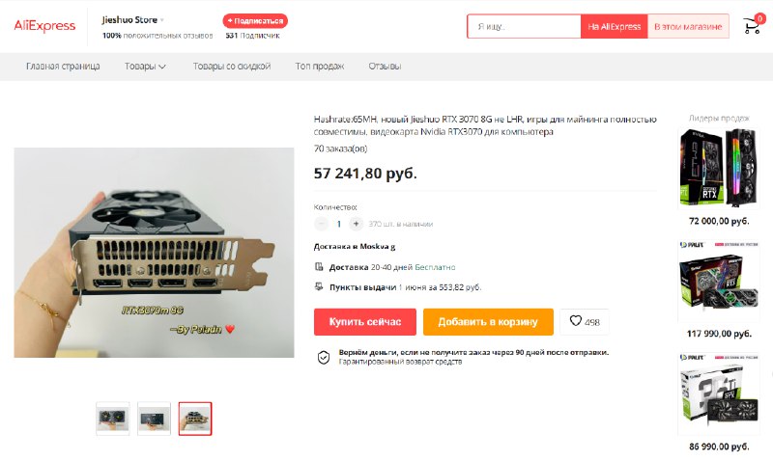The height and width of the screenshot is (460, 773).
Task: Open the Отзывы tab
Action: point(385,66)
